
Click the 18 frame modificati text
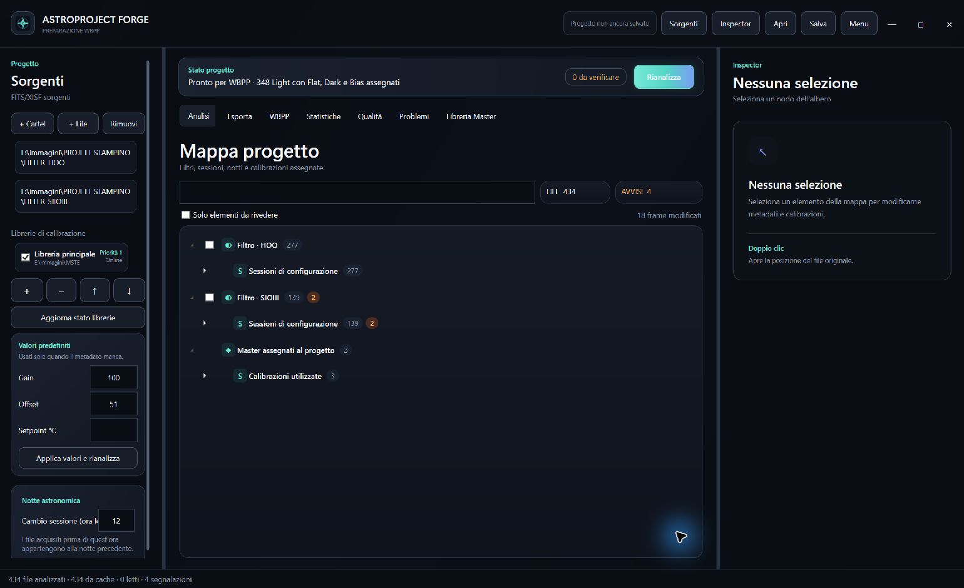[669, 215]
